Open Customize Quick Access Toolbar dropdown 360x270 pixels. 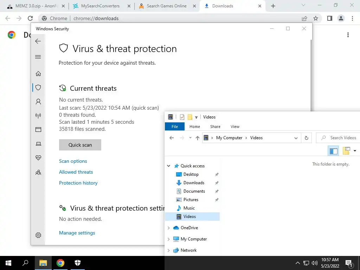point(196,117)
